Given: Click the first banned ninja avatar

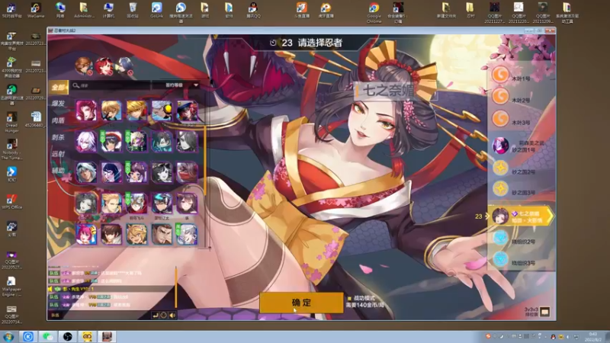Looking at the screenshot, I should pos(84,66).
